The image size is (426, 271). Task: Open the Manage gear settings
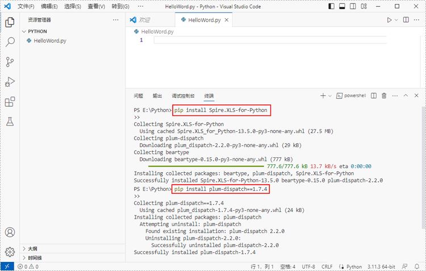(10, 252)
